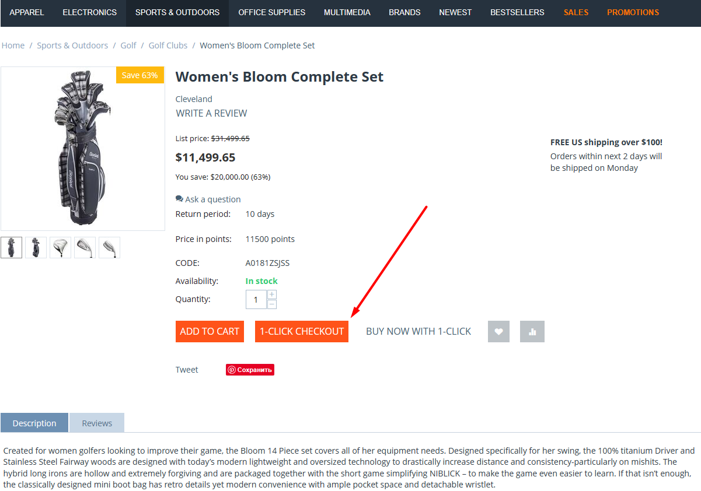The image size is (701, 491).
Task: Open the Sales menu item
Action: [x=576, y=12]
